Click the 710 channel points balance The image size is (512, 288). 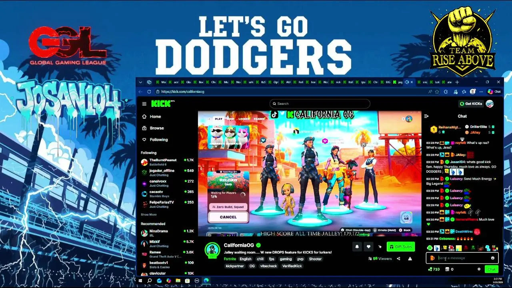434,269
